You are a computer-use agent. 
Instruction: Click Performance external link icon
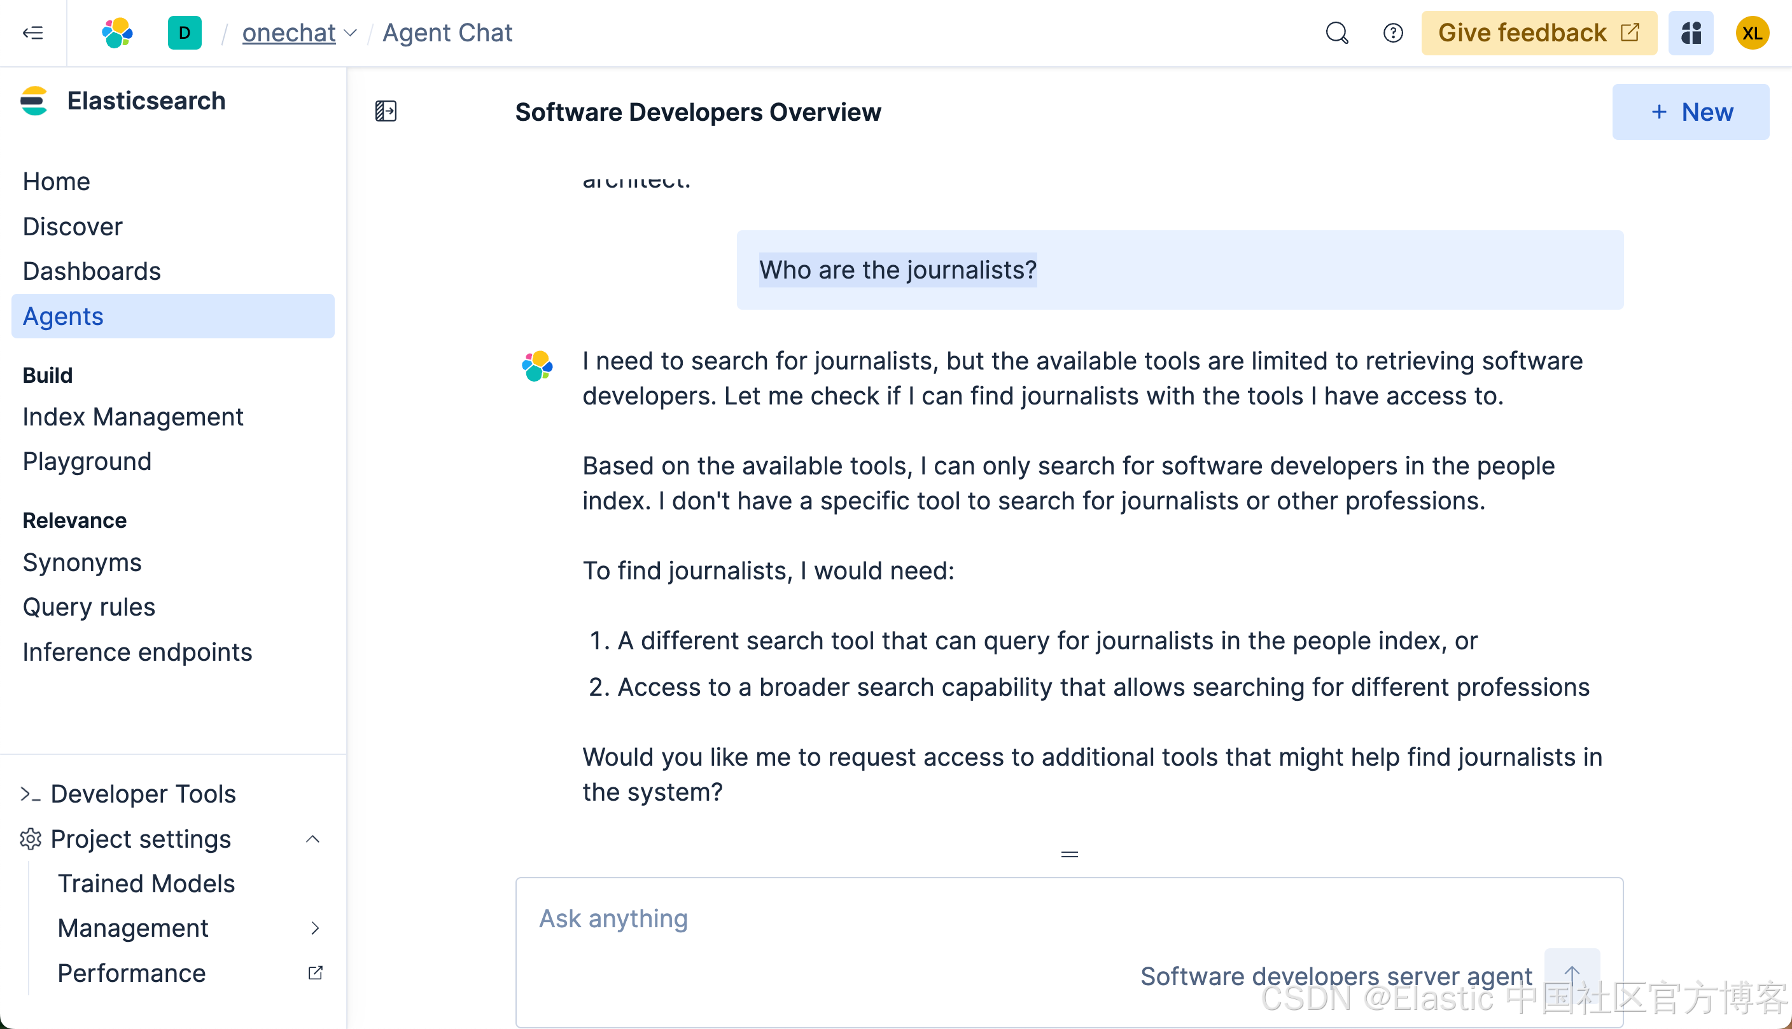click(316, 973)
